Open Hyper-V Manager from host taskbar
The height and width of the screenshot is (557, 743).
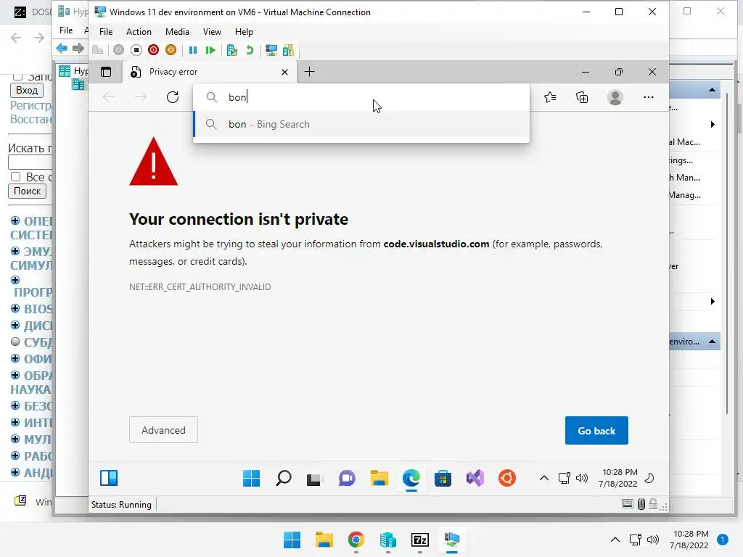tap(387, 540)
